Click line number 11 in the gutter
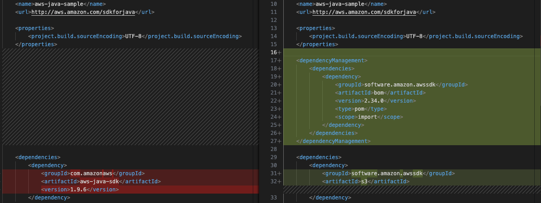 tap(274, 12)
